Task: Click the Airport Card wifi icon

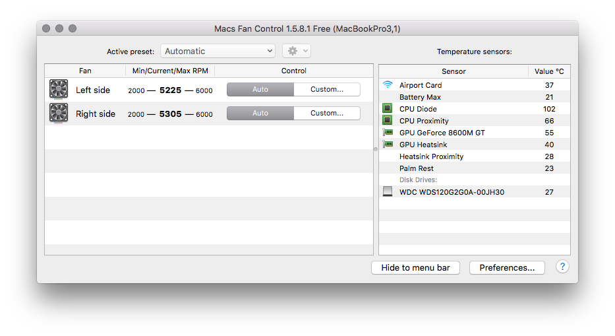Action: tap(388, 85)
